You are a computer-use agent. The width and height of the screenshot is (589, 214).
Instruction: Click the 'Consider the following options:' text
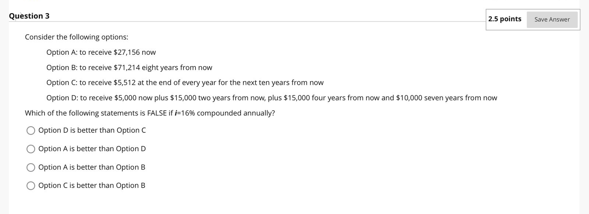tap(77, 37)
